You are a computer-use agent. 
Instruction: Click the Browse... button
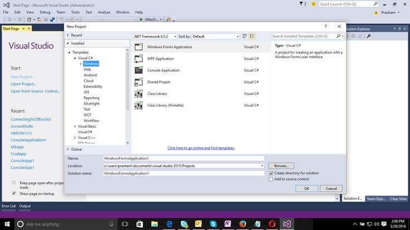coord(281,166)
